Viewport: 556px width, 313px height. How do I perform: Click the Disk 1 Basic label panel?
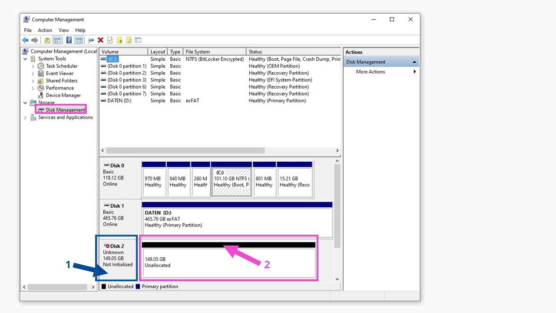click(x=120, y=220)
